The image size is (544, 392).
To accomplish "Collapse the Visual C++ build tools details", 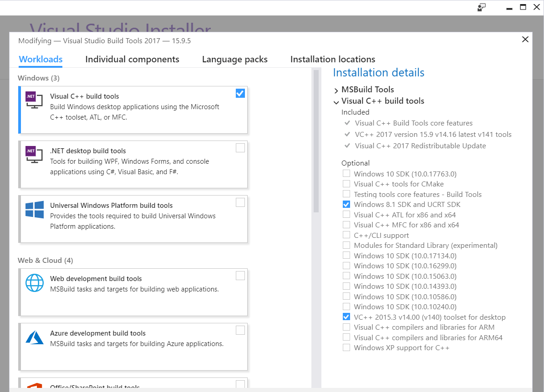I will click(x=336, y=102).
